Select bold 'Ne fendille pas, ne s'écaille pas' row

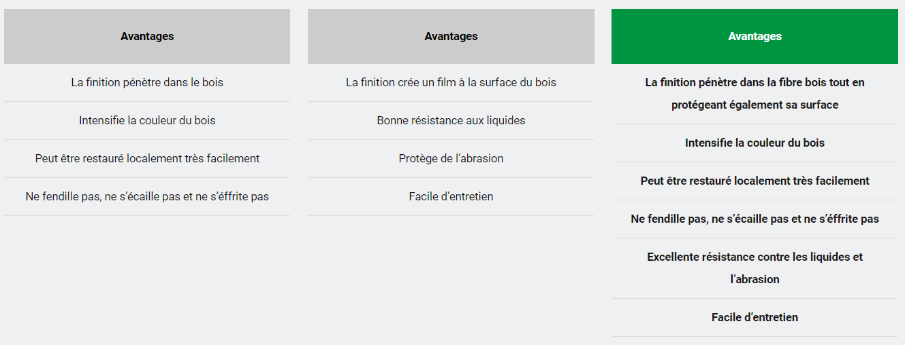pyautogui.click(x=755, y=219)
